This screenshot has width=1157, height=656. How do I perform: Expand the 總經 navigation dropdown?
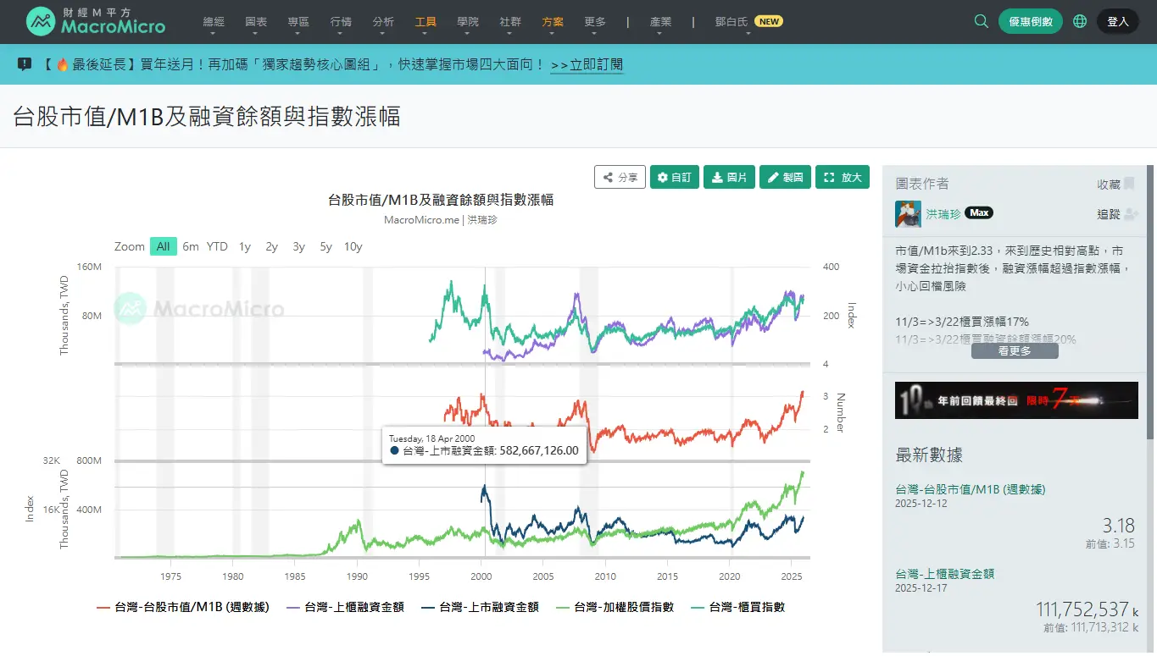[x=213, y=22]
